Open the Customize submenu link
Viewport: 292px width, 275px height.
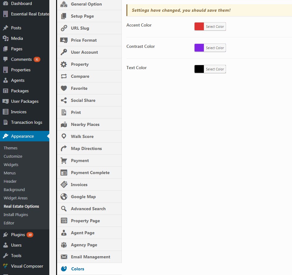tap(13, 156)
